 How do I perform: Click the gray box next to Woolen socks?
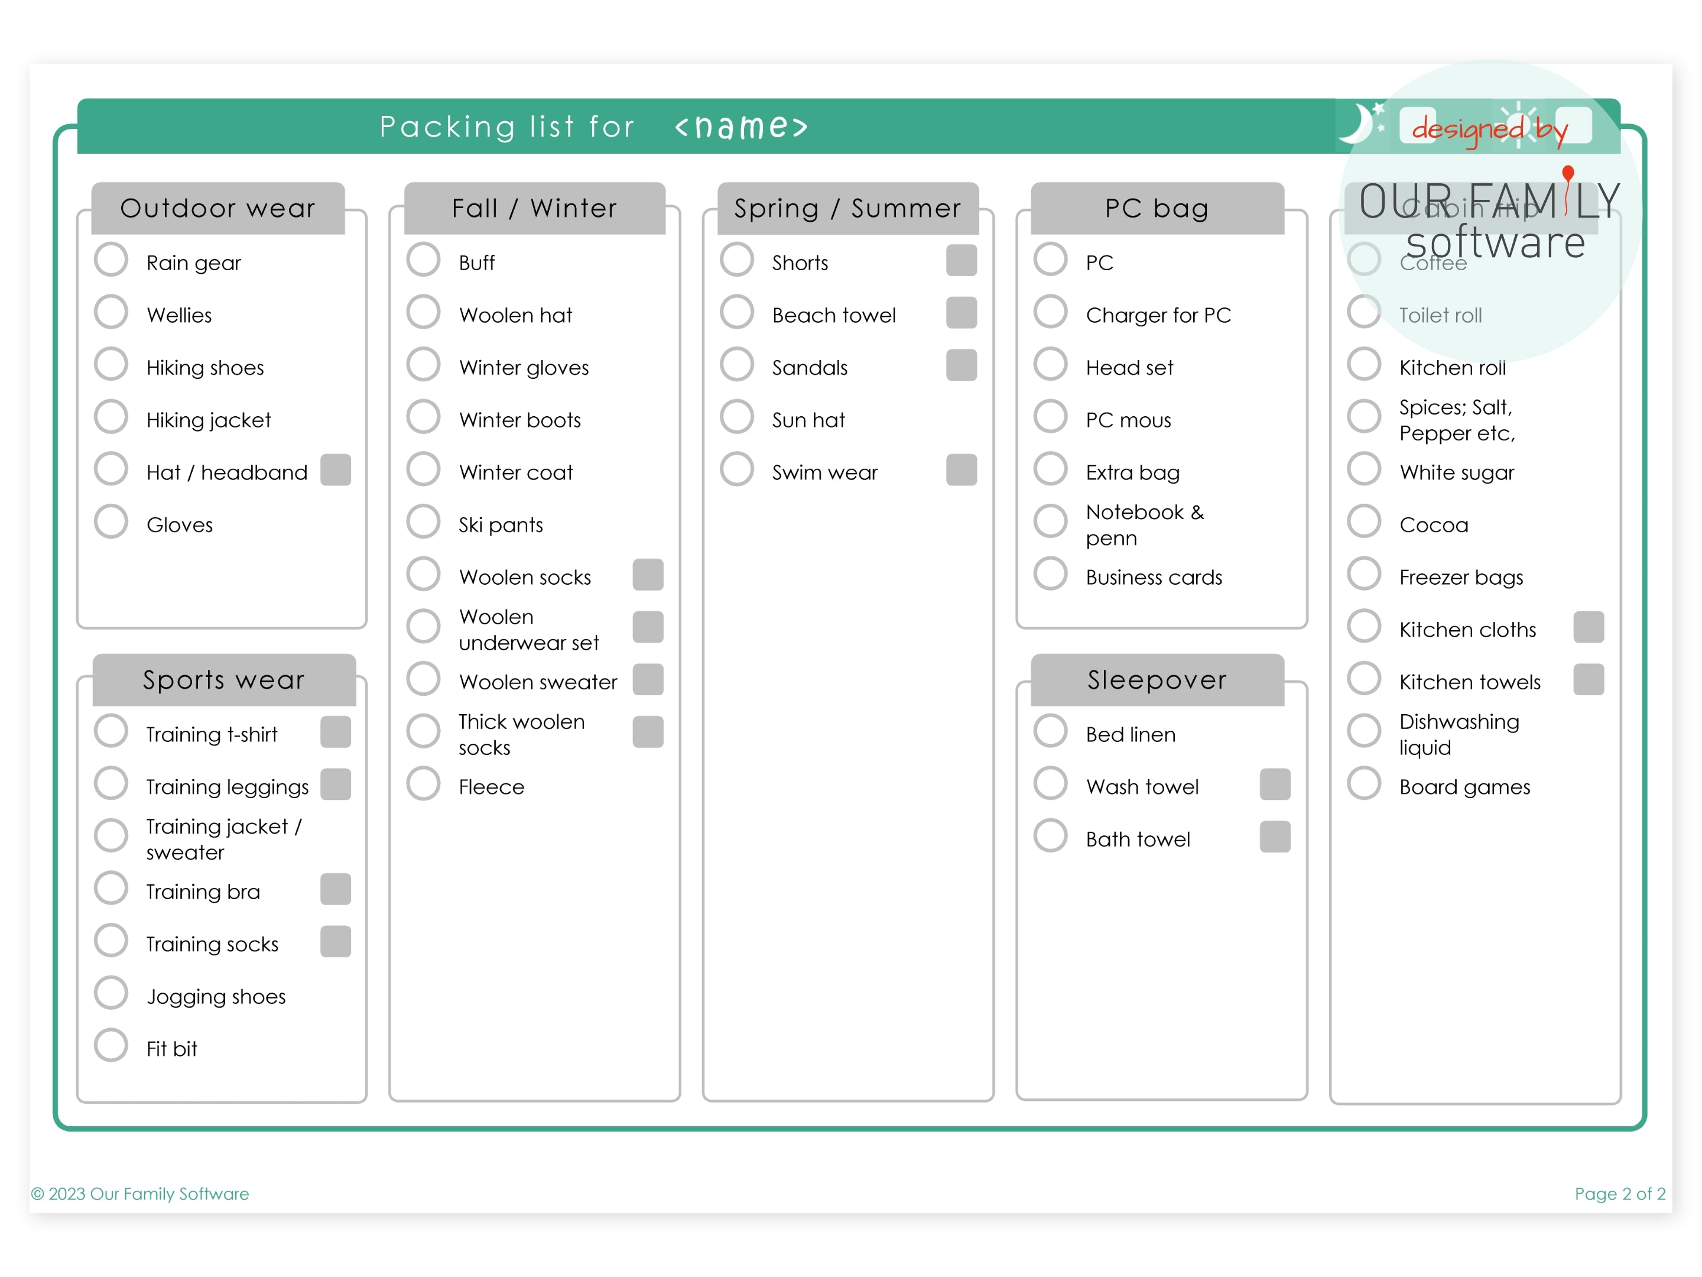pos(648,574)
